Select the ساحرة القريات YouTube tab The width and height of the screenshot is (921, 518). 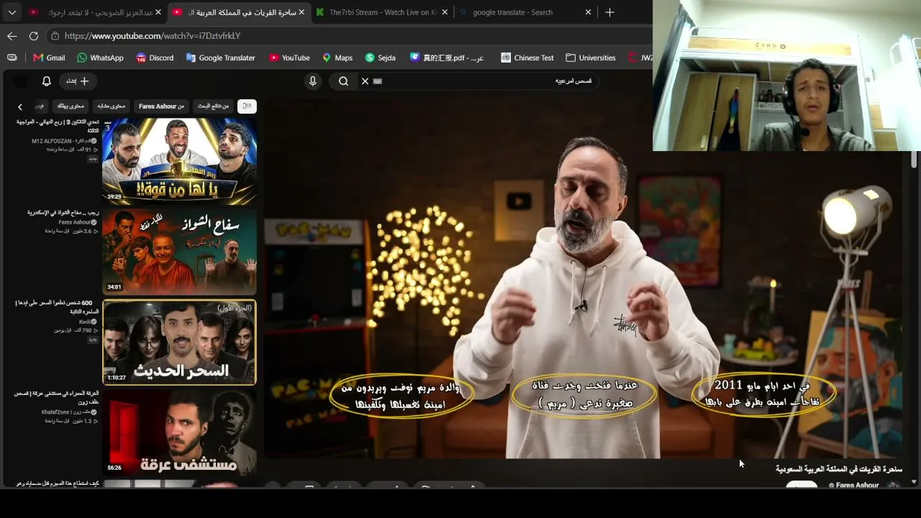tap(239, 12)
